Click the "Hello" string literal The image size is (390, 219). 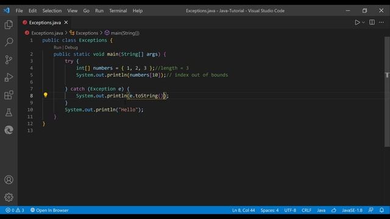coord(128,109)
